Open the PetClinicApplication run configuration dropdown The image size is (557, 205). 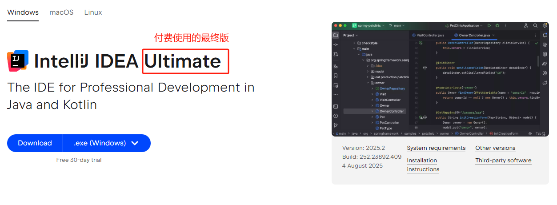click(464, 26)
